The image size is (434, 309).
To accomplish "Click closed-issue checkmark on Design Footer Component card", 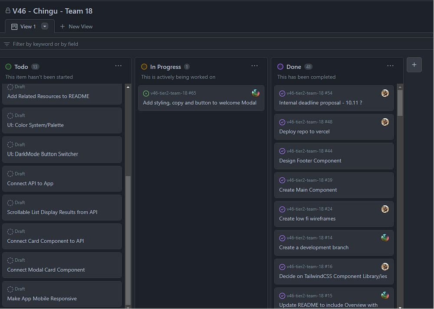I will coord(282,151).
